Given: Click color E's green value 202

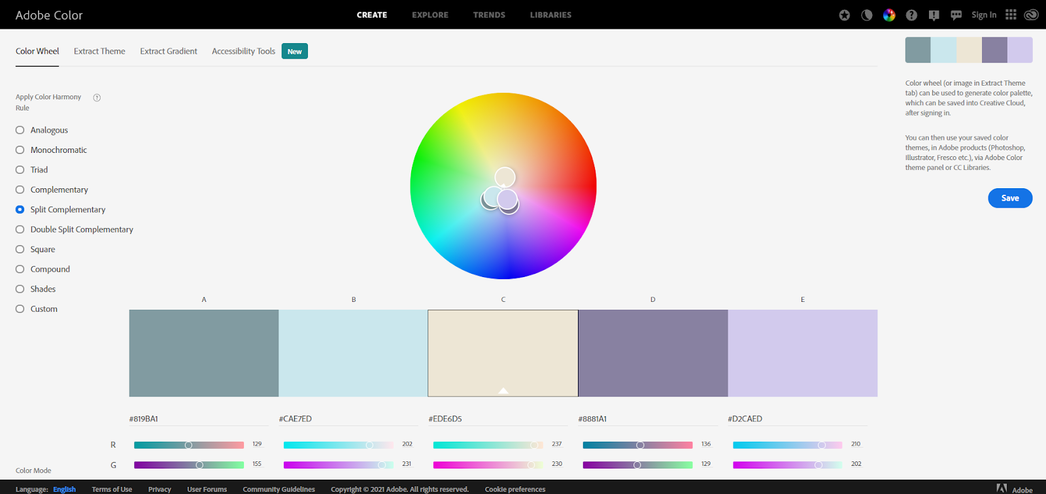Looking at the screenshot, I should pyautogui.click(x=856, y=464).
